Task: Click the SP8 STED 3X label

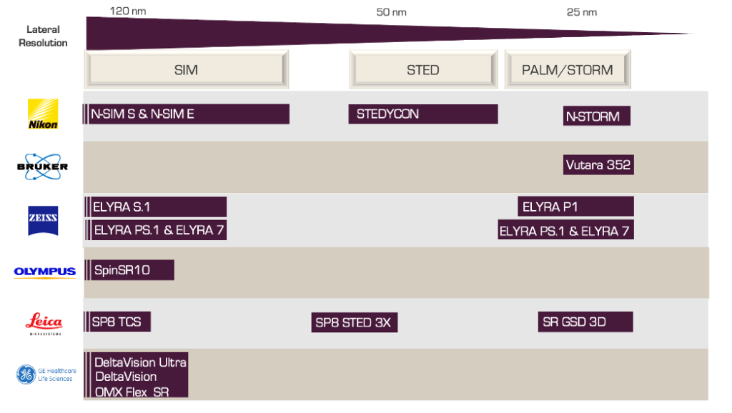Action: 355,322
